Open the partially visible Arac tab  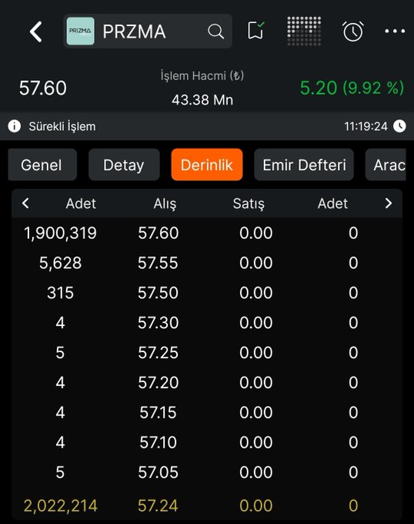click(x=386, y=165)
